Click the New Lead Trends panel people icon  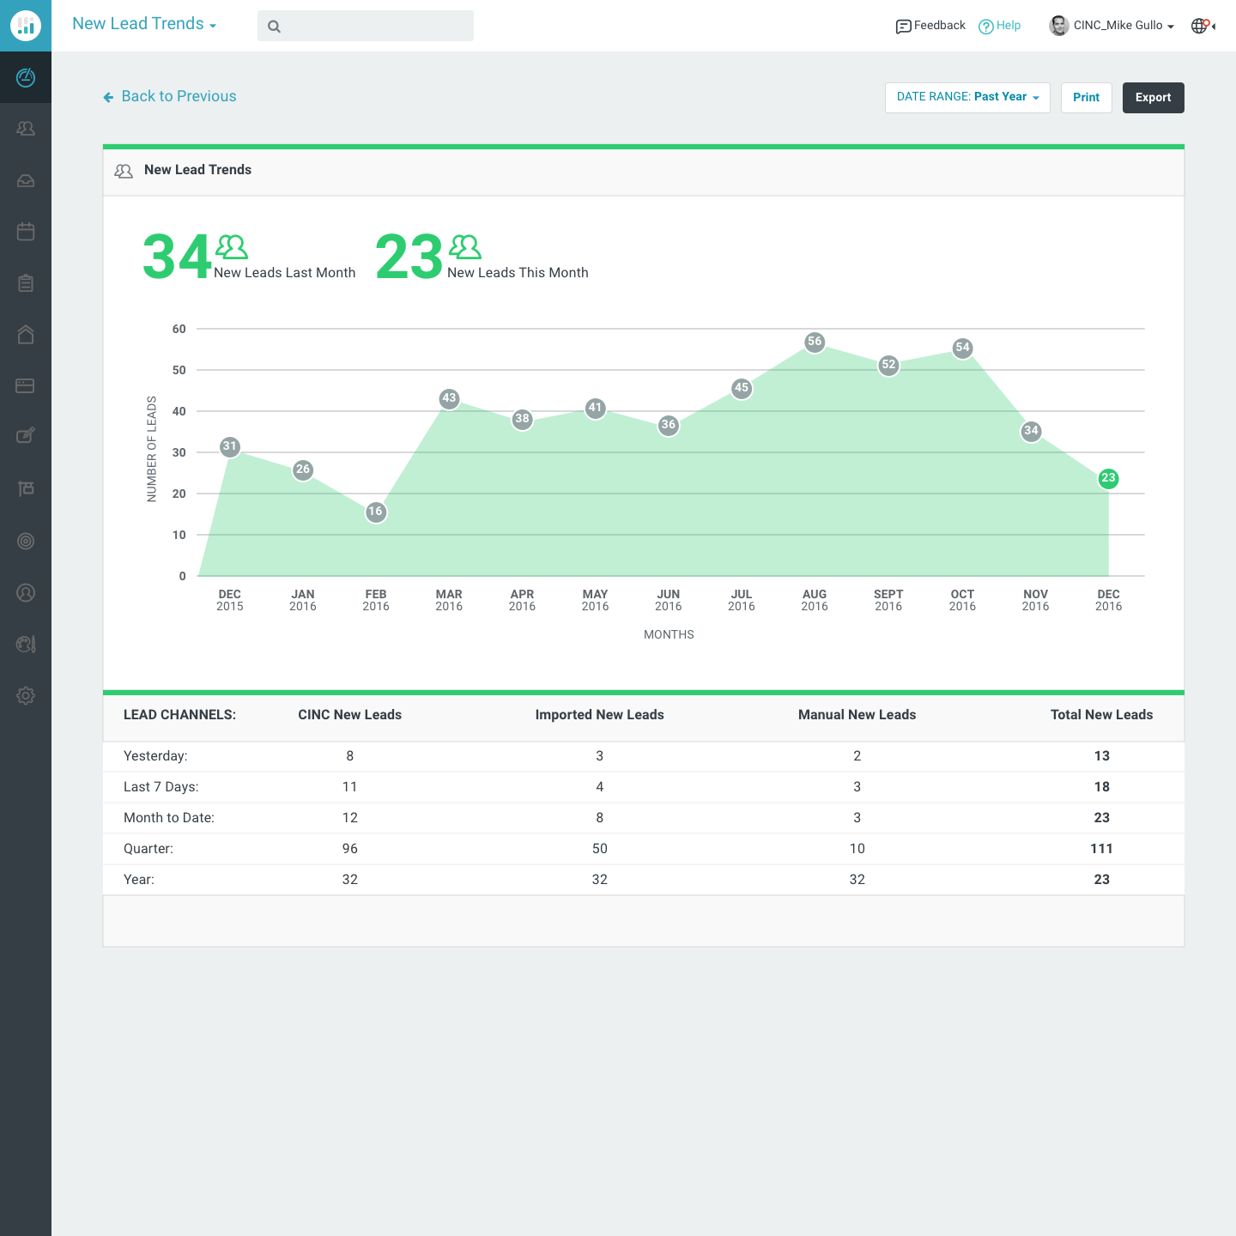coord(124,171)
